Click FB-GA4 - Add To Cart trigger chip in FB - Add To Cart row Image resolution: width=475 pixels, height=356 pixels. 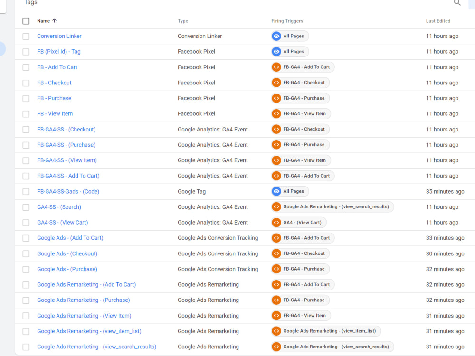[303, 67]
